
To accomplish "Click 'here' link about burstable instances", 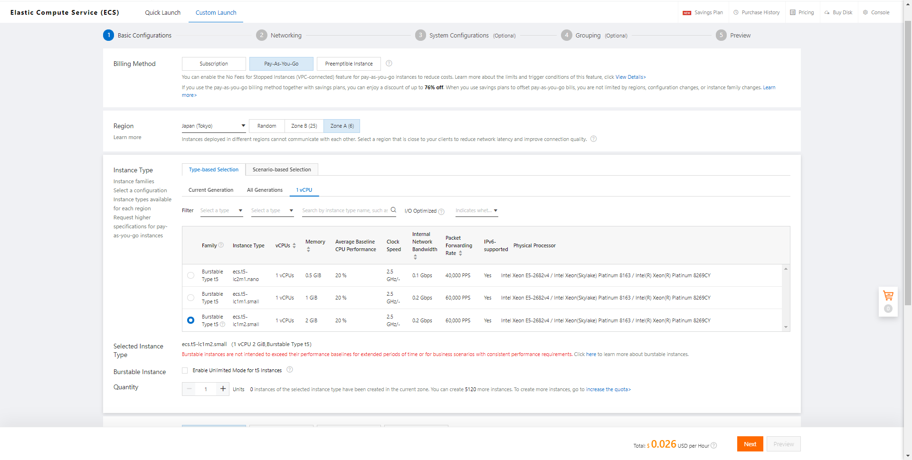I will tap(591, 354).
